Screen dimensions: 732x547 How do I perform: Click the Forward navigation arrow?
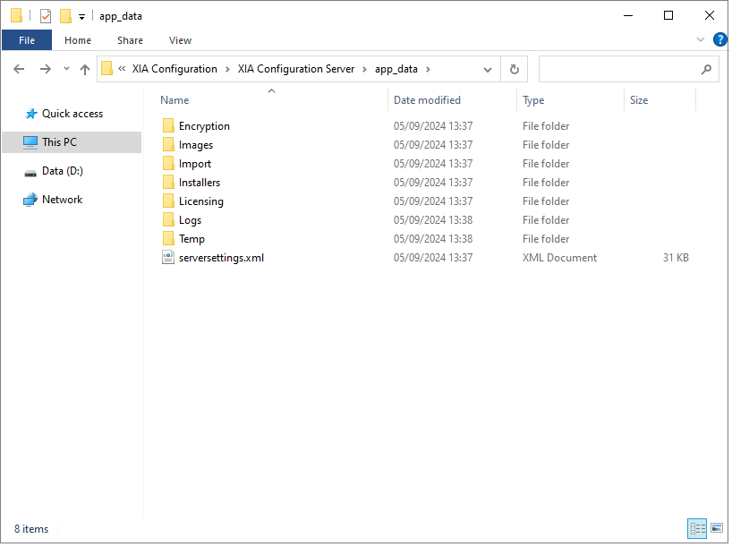pos(46,69)
